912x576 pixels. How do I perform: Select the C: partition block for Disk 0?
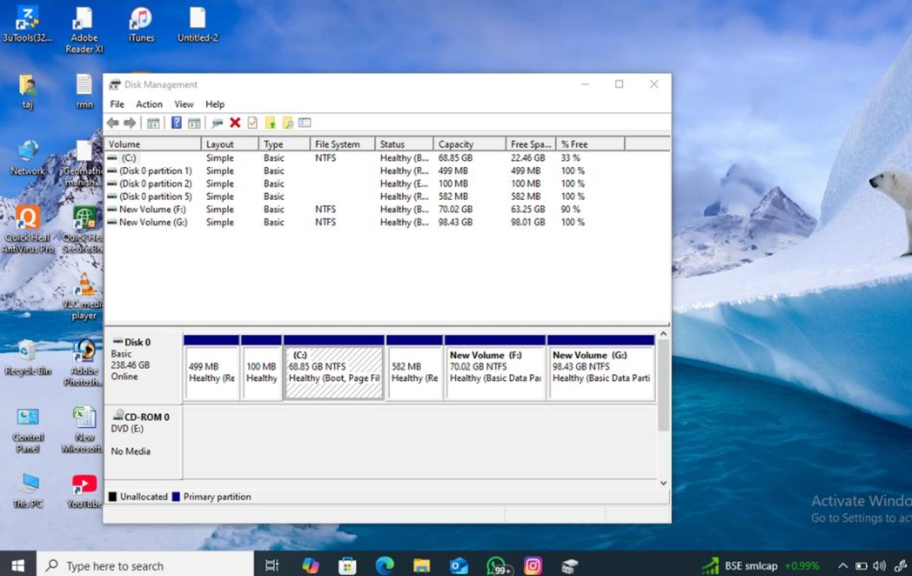coord(333,368)
